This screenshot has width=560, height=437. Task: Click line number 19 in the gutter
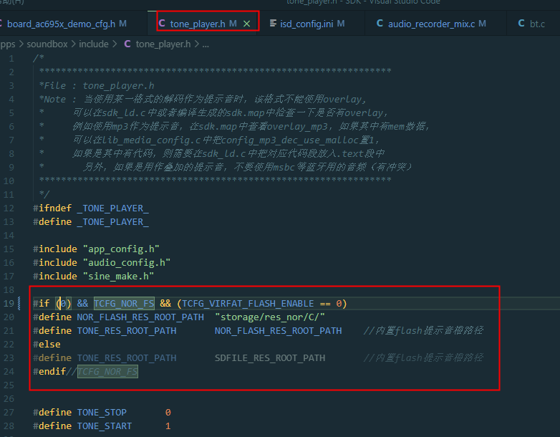coord(9,303)
